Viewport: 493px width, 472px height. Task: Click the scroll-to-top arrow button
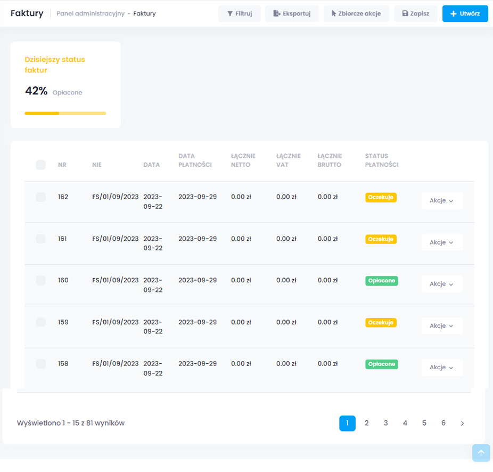pyautogui.click(x=481, y=453)
